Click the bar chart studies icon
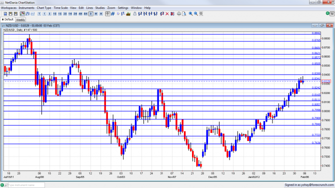Screen dimensions: 335x188 128,13
